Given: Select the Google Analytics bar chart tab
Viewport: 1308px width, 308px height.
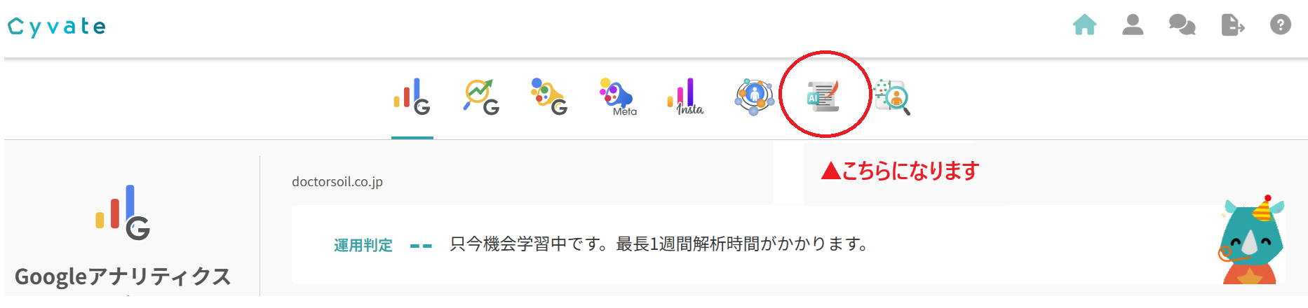Looking at the screenshot, I should pyautogui.click(x=412, y=97).
